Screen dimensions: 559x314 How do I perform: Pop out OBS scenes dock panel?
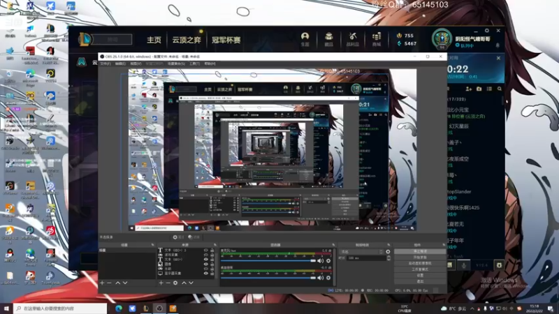pyautogui.click(x=152, y=245)
